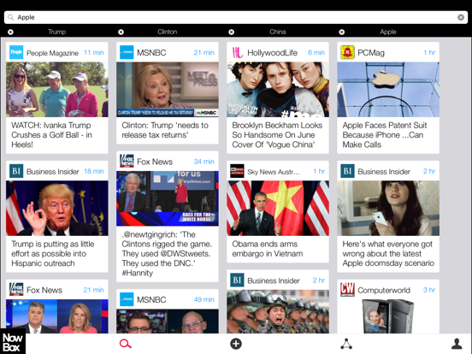Remove the Trump column
The image size is (472, 354).
pyautogui.click(x=10, y=32)
